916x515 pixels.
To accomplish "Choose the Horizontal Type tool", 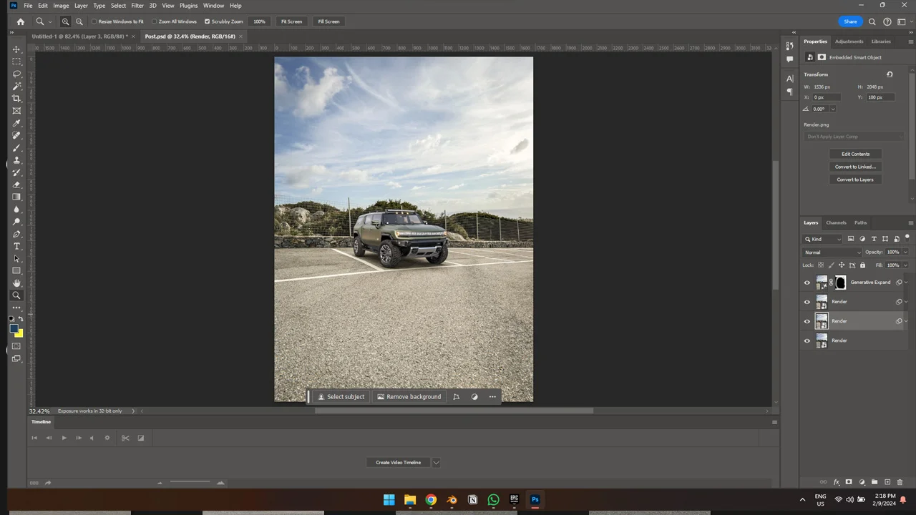I will click(16, 246).
